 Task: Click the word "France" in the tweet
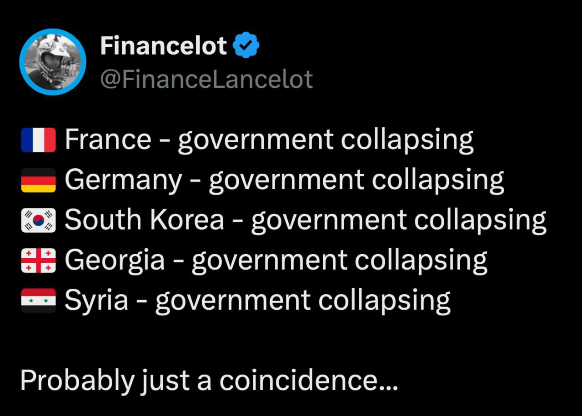coord(108,139)
